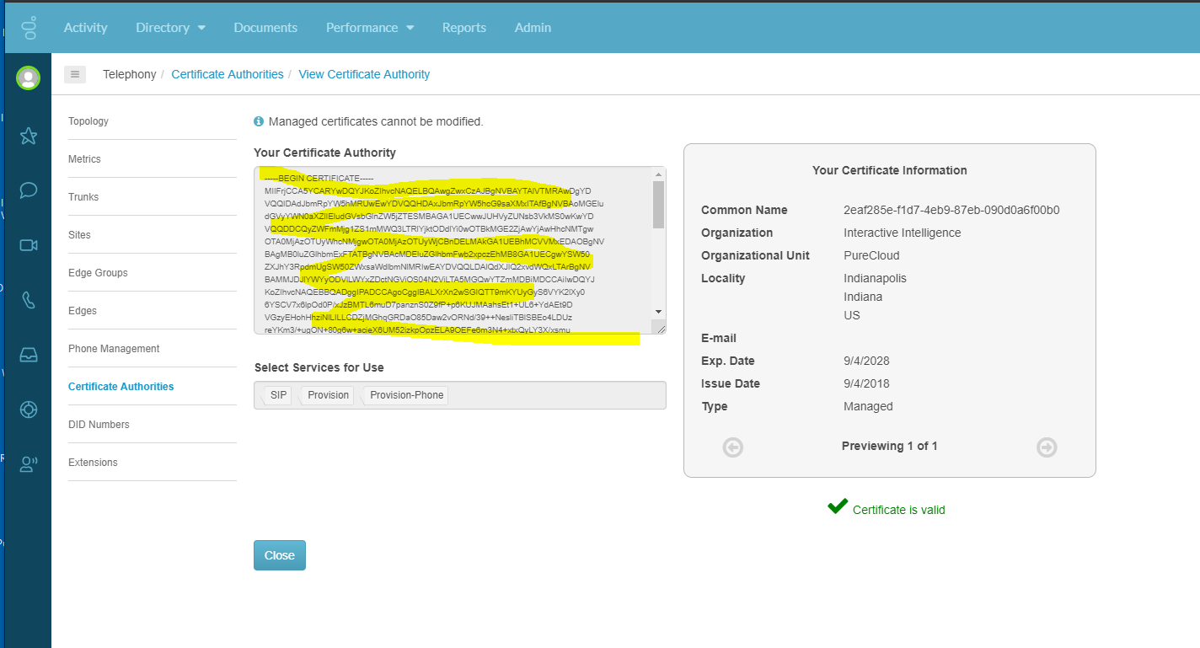Select Sites in the side navigation
Viewport: 1200px width, 648px height.
pos(79,235)
